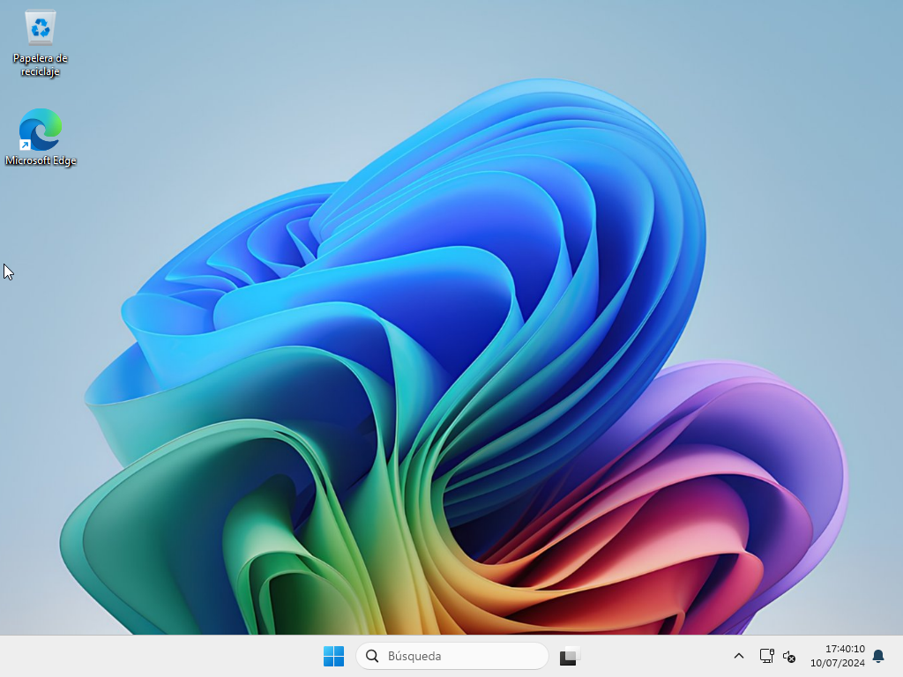
Task: Open the Windows Start menu
Action: click(x=333, y=656)
